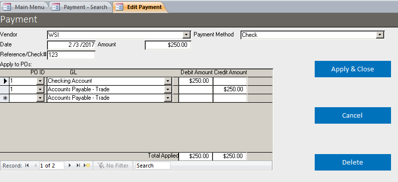
Task: Open the Payment Method dropdown
Action: pyautogui.click(x=380, y=35)
